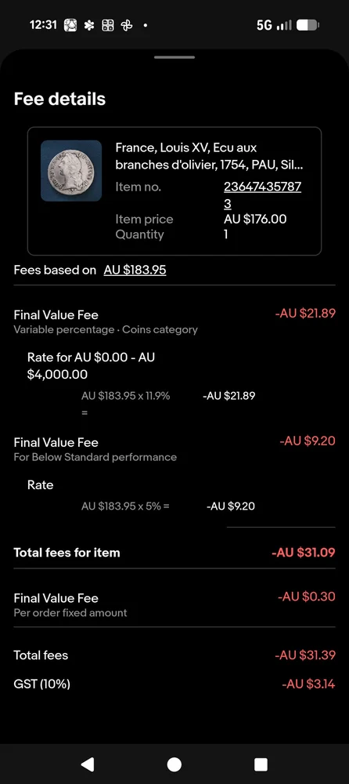Tap the Fee details heading
Image resolution: width=349 pixels, height=784 pixels.
click(59, 99)
